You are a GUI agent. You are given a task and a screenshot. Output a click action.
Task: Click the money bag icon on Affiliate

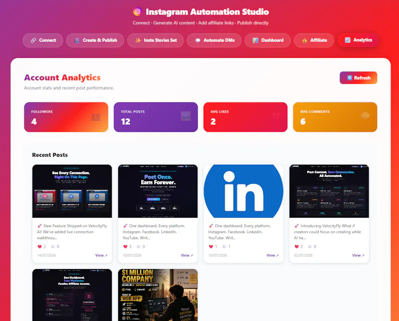point(304,40)
